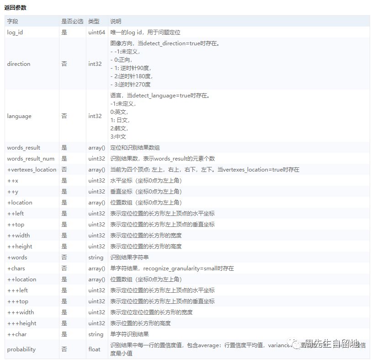Viewport: 371px width, 360px height.
Task: Click the text detect_language=true时存在
Action: point(171,96)
